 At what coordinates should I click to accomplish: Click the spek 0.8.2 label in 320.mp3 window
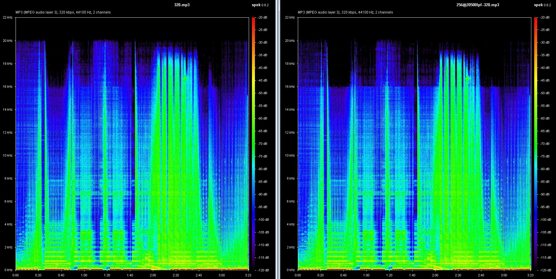(x=260, y=5)
